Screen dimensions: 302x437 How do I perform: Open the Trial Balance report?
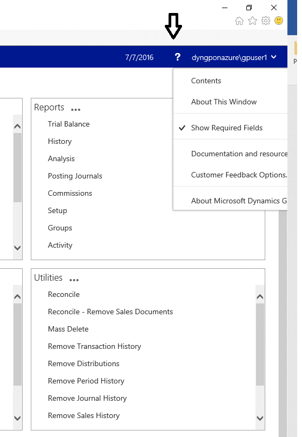point(69,124)
